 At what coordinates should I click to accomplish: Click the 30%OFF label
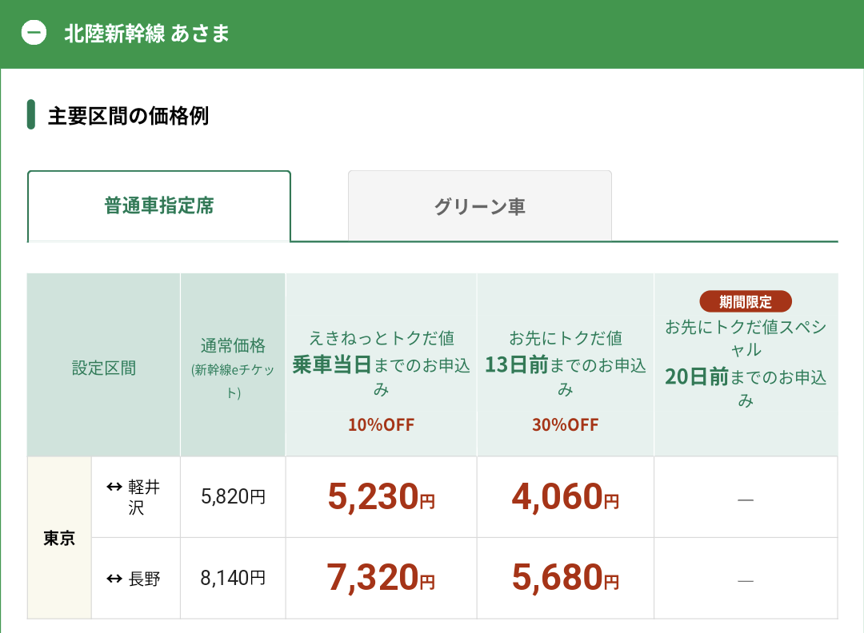tap(566, 424)
